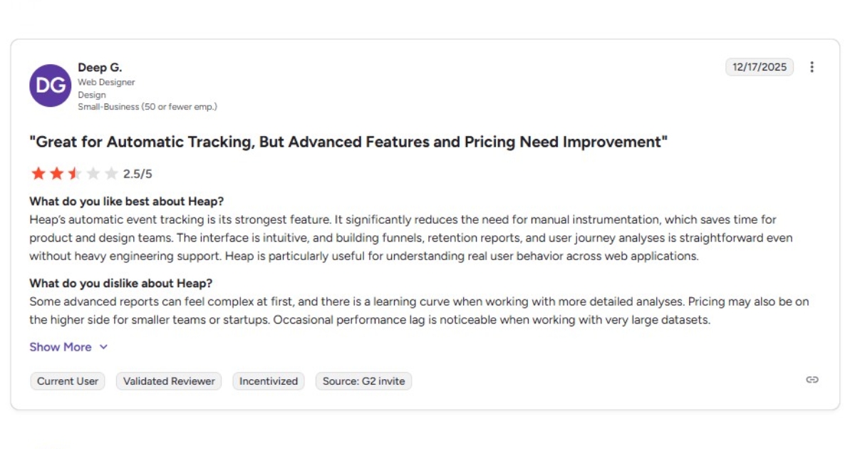855x449 pixels.
Task: Expand the review with Show More
Action: click(61, 347)
